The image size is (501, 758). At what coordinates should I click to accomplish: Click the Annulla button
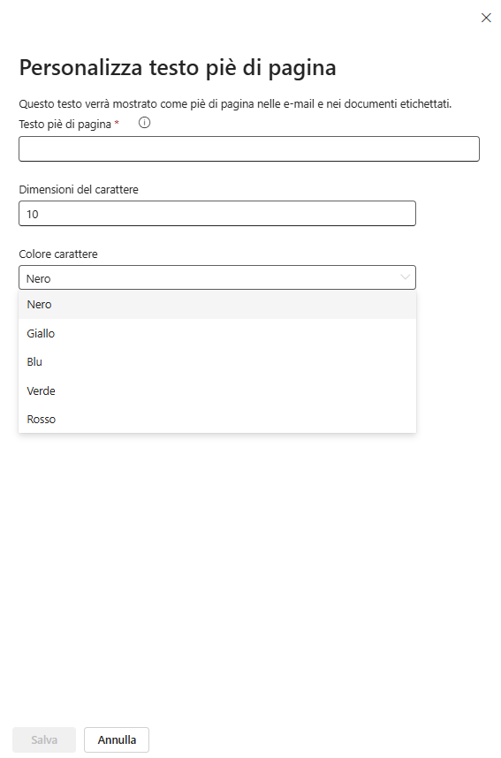click(117, 739)
